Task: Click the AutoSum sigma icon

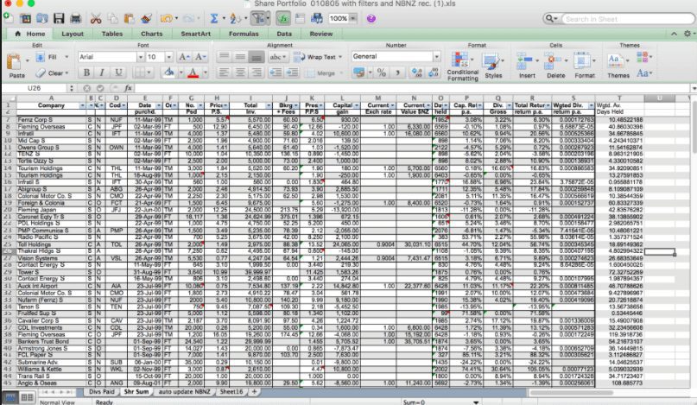Action: (x=214, y=18)
